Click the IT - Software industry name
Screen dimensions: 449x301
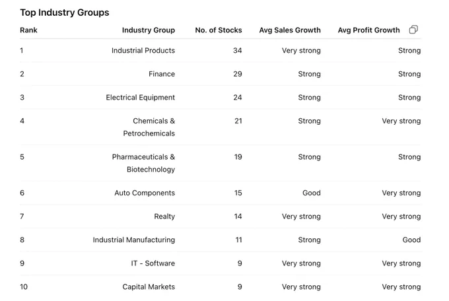153,263
